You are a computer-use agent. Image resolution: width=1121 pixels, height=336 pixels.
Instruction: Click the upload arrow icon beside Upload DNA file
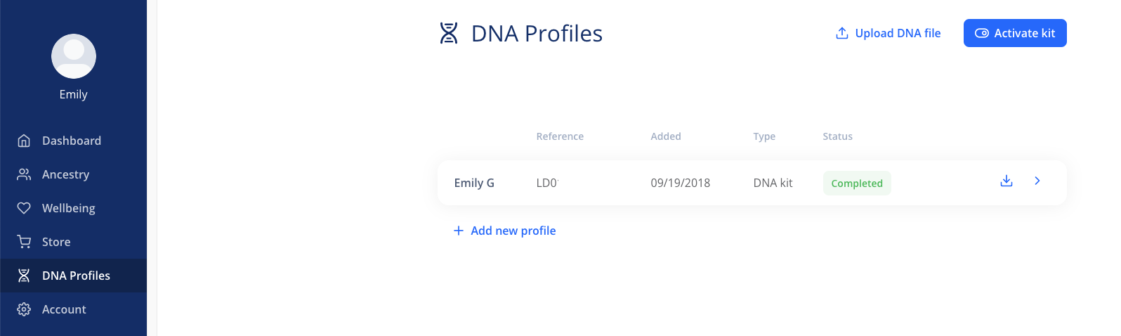tap(842, 33)
